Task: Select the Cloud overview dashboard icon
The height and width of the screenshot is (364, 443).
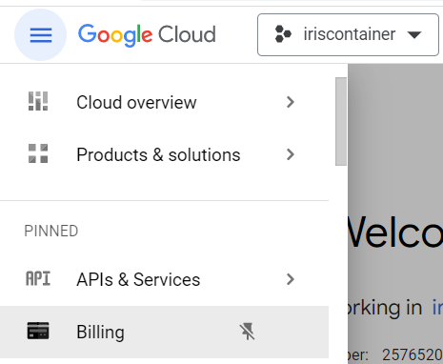Action: [x=38, y=101]
